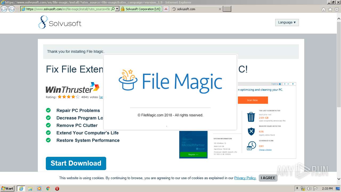Click the orange Scan Now button in the WinThruster preview
341x192 pixels.
tap(253, 100)
